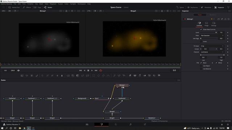Switch to Inspector Settings tab
The width and height of the screenshot is (232, 130).
(214, 24)
